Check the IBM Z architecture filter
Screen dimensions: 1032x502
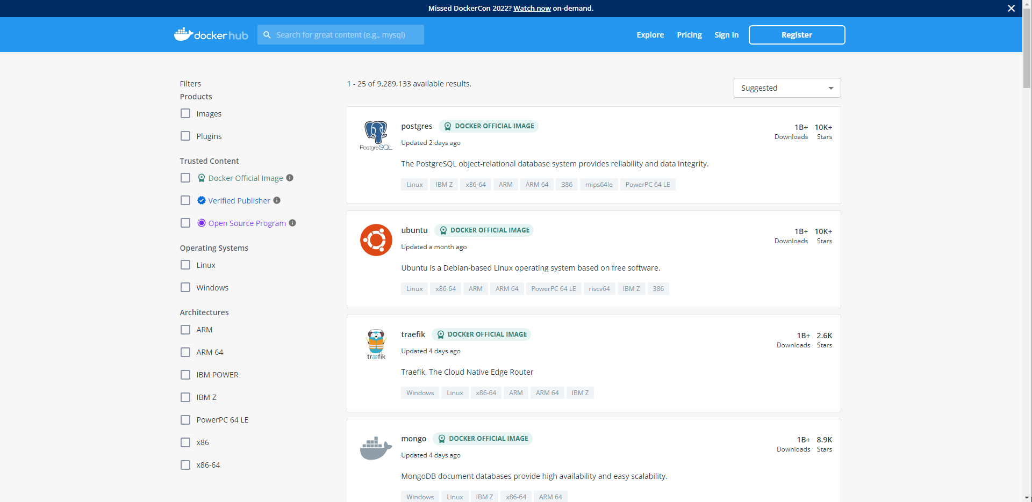[185, 397]
